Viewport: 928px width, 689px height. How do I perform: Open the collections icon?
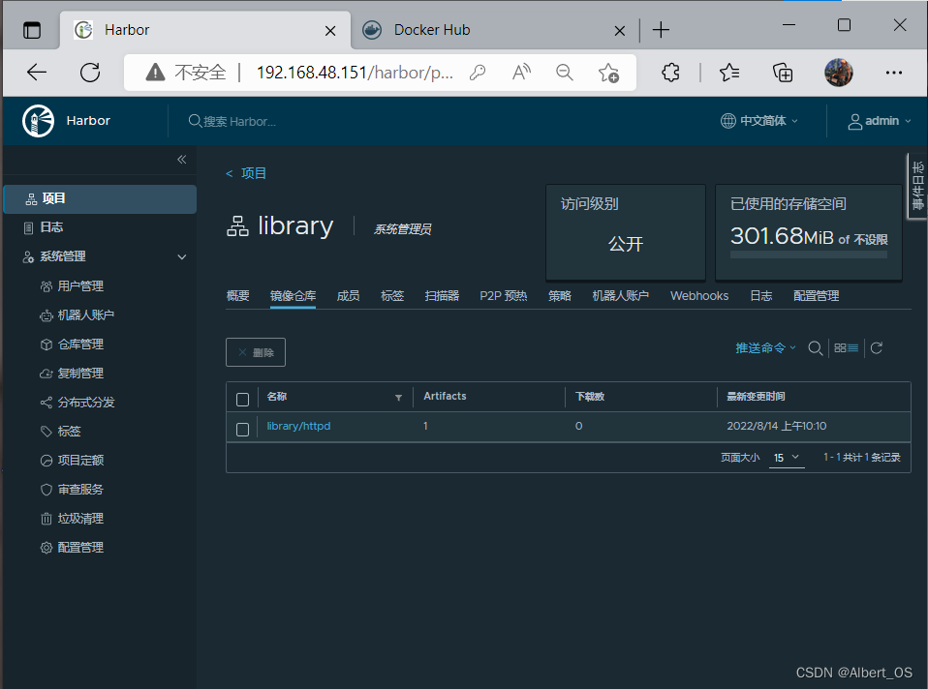783,73
